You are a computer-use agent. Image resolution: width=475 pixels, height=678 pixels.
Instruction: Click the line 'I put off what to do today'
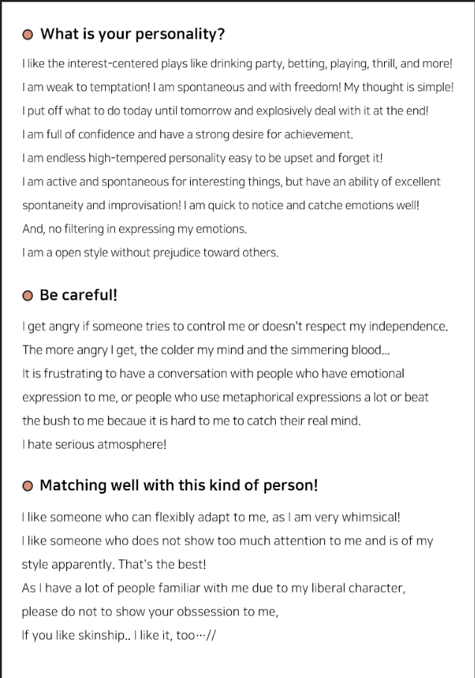coord(225,110)
